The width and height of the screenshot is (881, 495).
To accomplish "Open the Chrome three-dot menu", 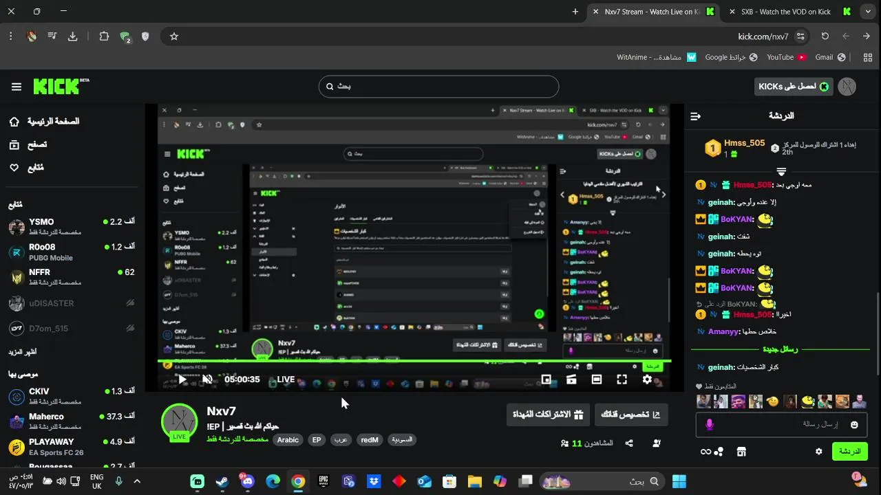I will click(x=11, y=36).
